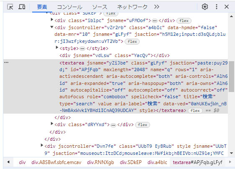
Task: Select the highlighted textarea element row
Action: tap(115, 86)
